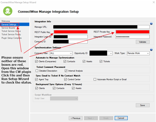Open the Company Filter dropdown
This screenshot has width=156, height=122.
(61, 53)
